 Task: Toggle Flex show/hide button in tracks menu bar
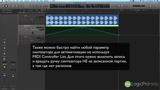[44, 10]
